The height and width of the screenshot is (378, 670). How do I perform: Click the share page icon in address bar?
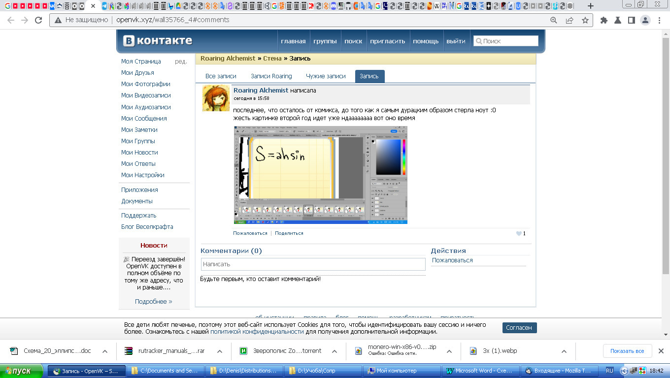coord(569,20)
